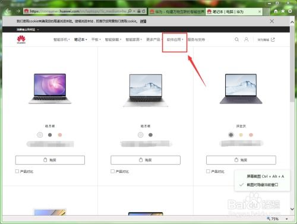The image size is (297, 224).
Task: Select gray swatch on dark gray laptop card
Action: click(x=231, y=135)
